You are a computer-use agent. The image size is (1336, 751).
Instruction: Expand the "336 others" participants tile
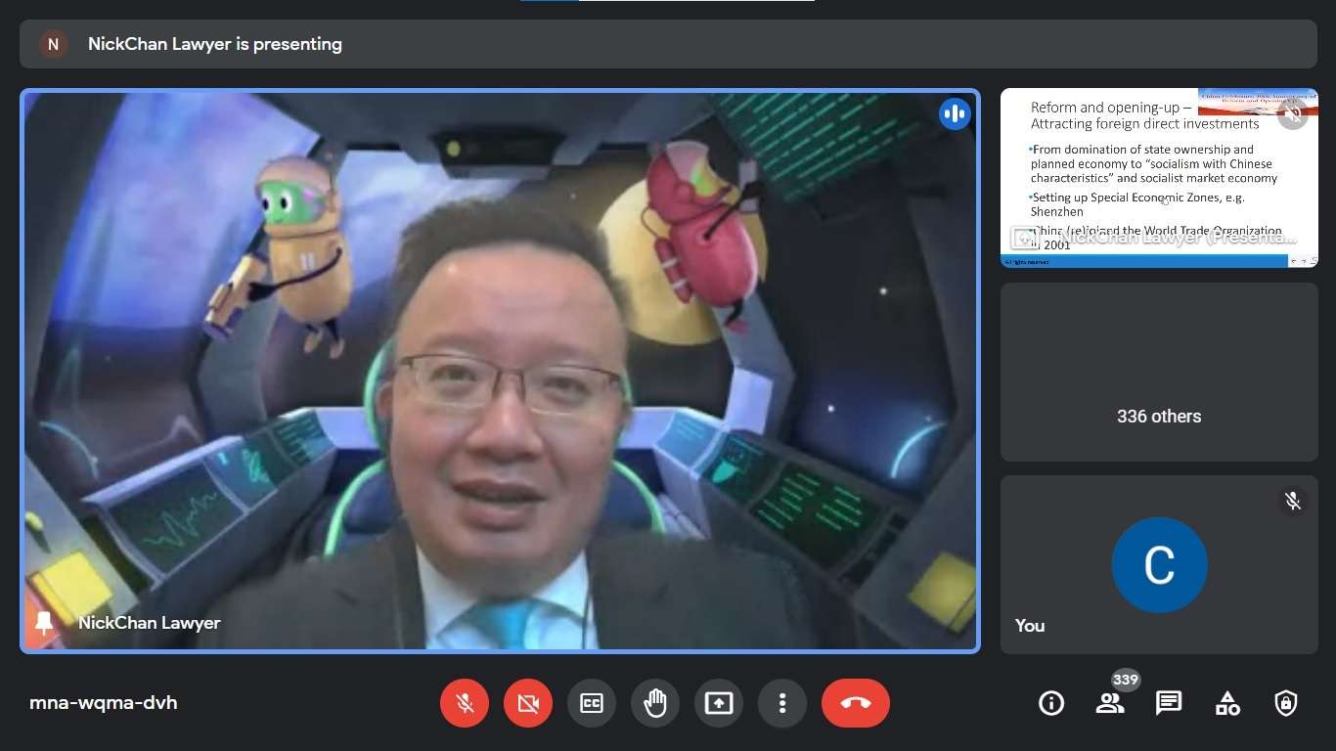1159,372
